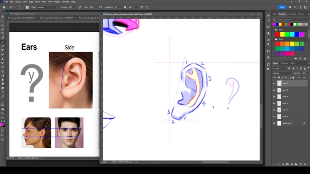
Task: Open the smoothing options gear
Action: pyautogui.click(x=125, y=7)
